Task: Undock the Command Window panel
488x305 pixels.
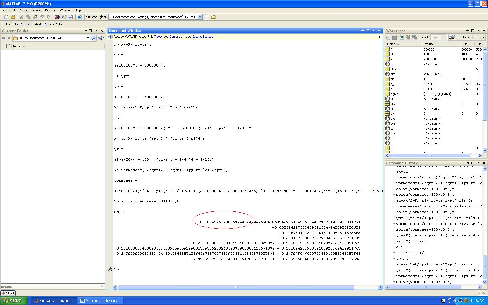Action: point(374,31)
